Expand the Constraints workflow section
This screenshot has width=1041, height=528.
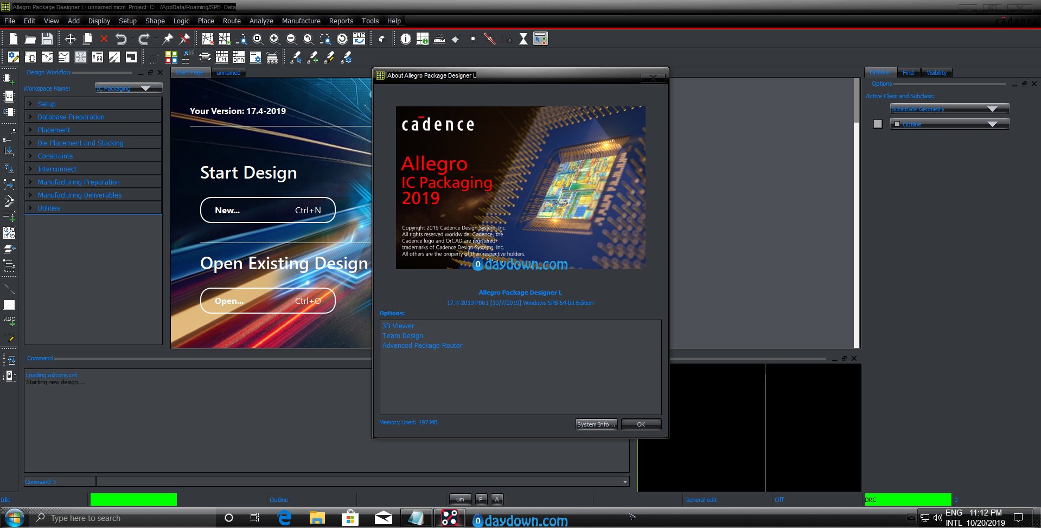tap(93, 156)
